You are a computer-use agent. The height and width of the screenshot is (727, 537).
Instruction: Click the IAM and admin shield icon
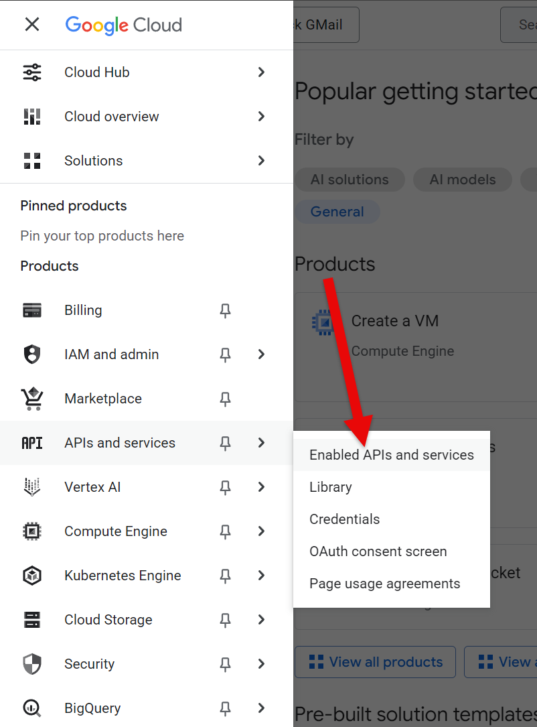pos(32,354)
